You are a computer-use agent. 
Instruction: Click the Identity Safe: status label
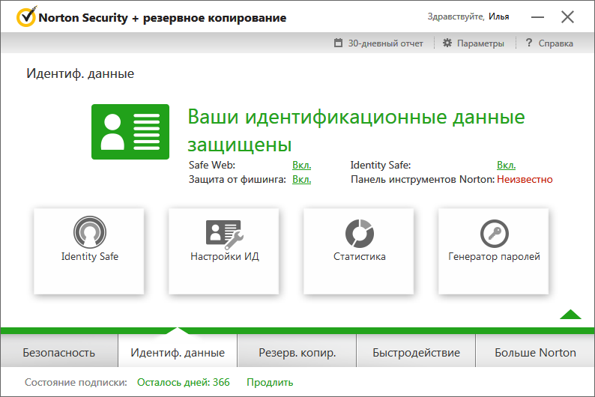(380, 165)
